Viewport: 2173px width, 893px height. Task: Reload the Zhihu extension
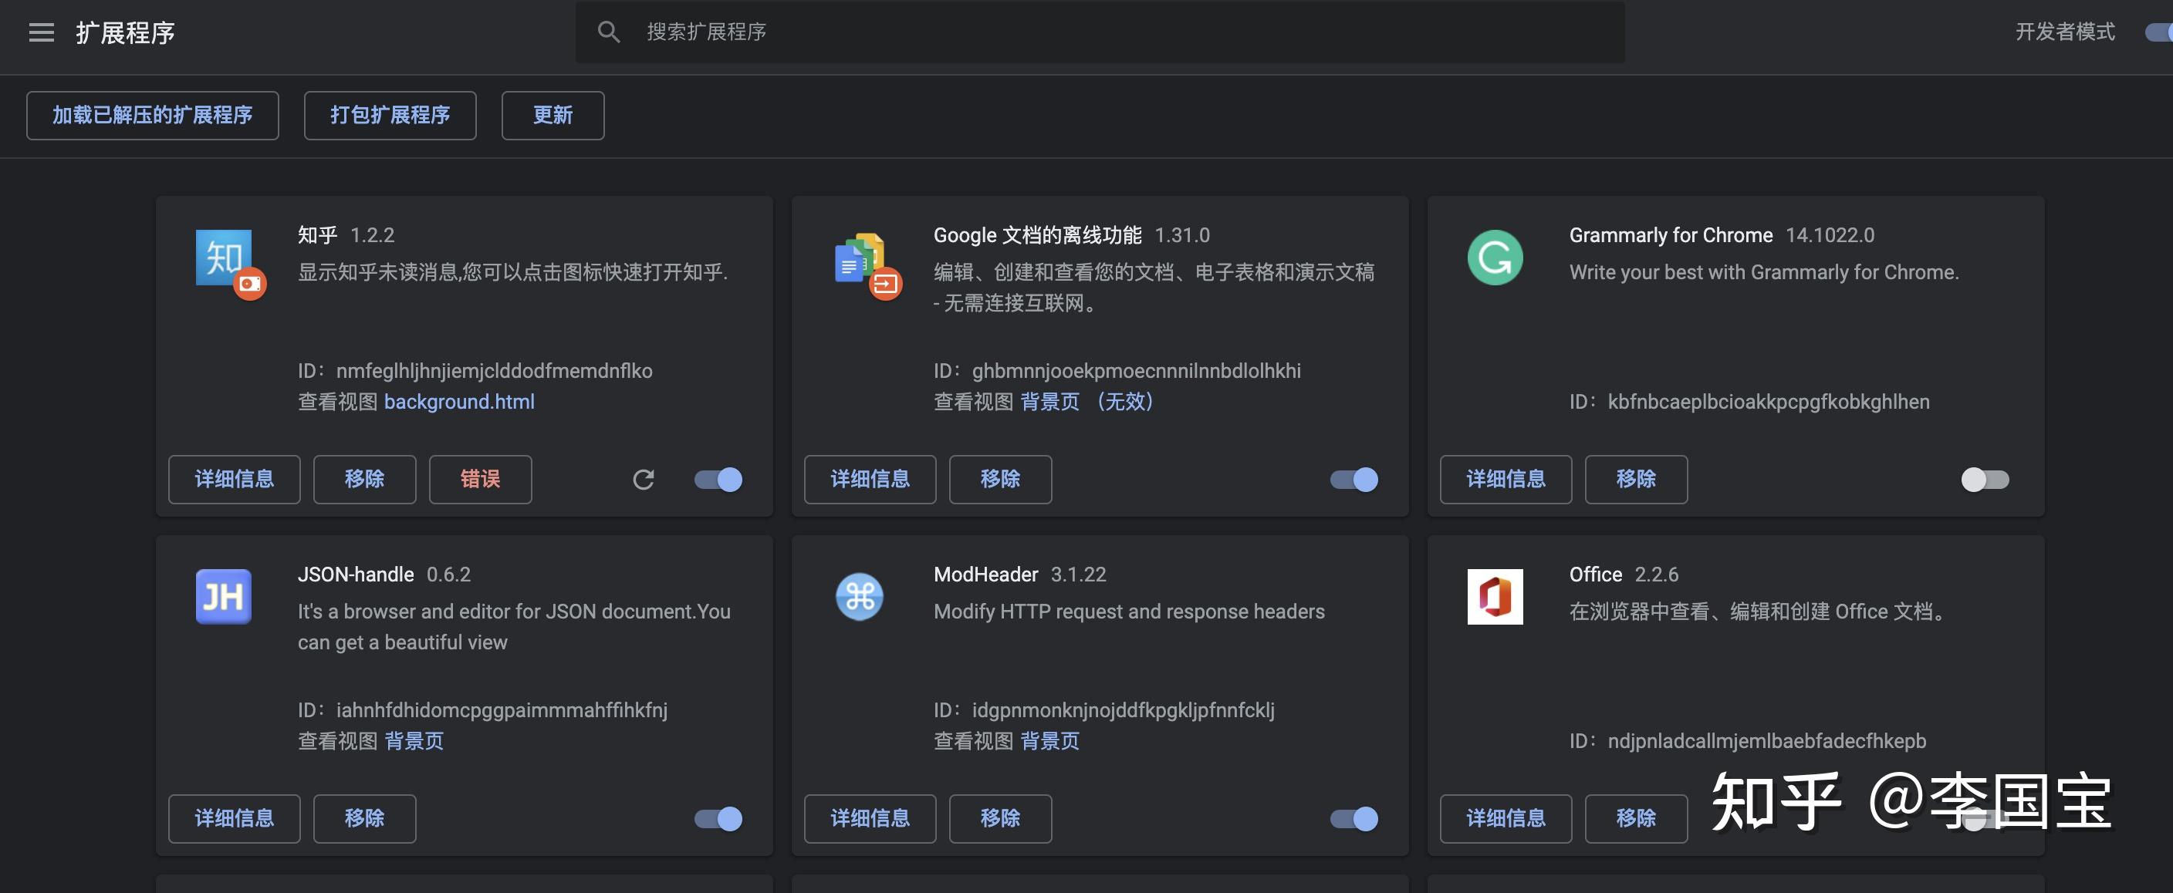[644, 480]
